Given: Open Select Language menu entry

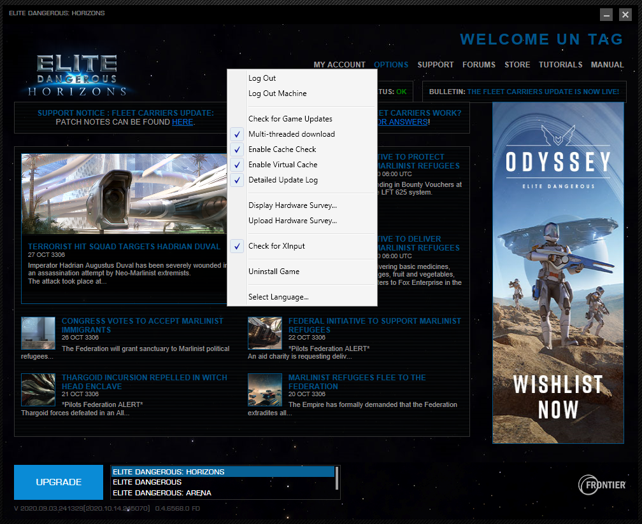Looking at the screenshot, I should click(x=302, y=297).
